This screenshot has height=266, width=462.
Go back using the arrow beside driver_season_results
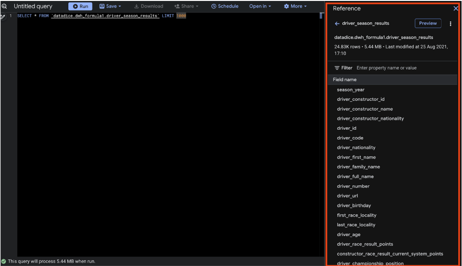click(337, 23)
